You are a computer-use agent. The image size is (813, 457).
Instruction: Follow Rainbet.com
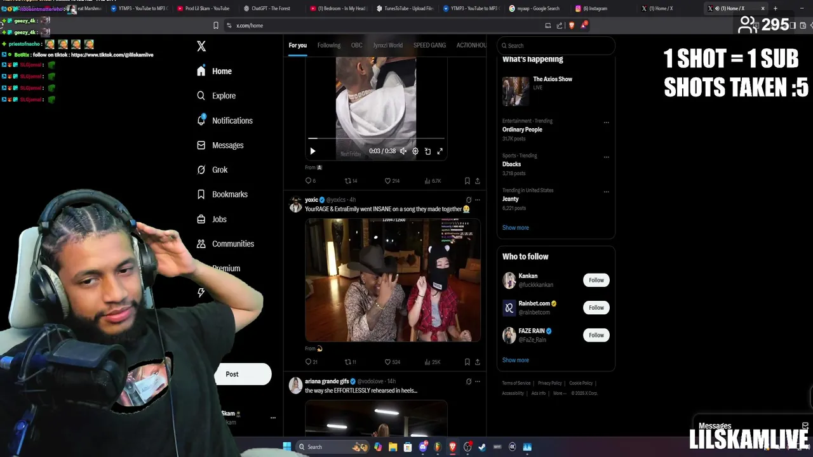(596, 307)
